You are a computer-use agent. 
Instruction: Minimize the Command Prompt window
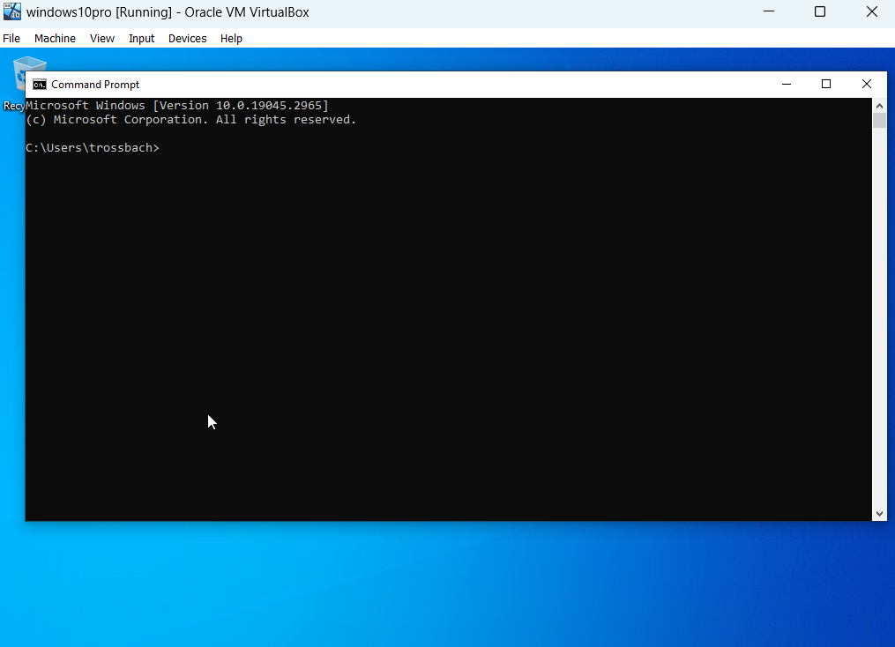point(787,85)
